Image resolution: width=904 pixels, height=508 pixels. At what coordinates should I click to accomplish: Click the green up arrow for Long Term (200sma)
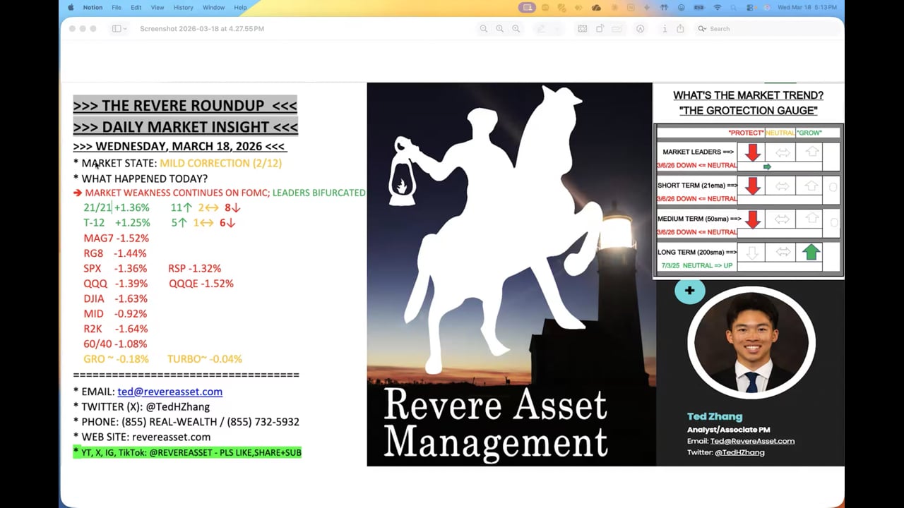point(811,252)
